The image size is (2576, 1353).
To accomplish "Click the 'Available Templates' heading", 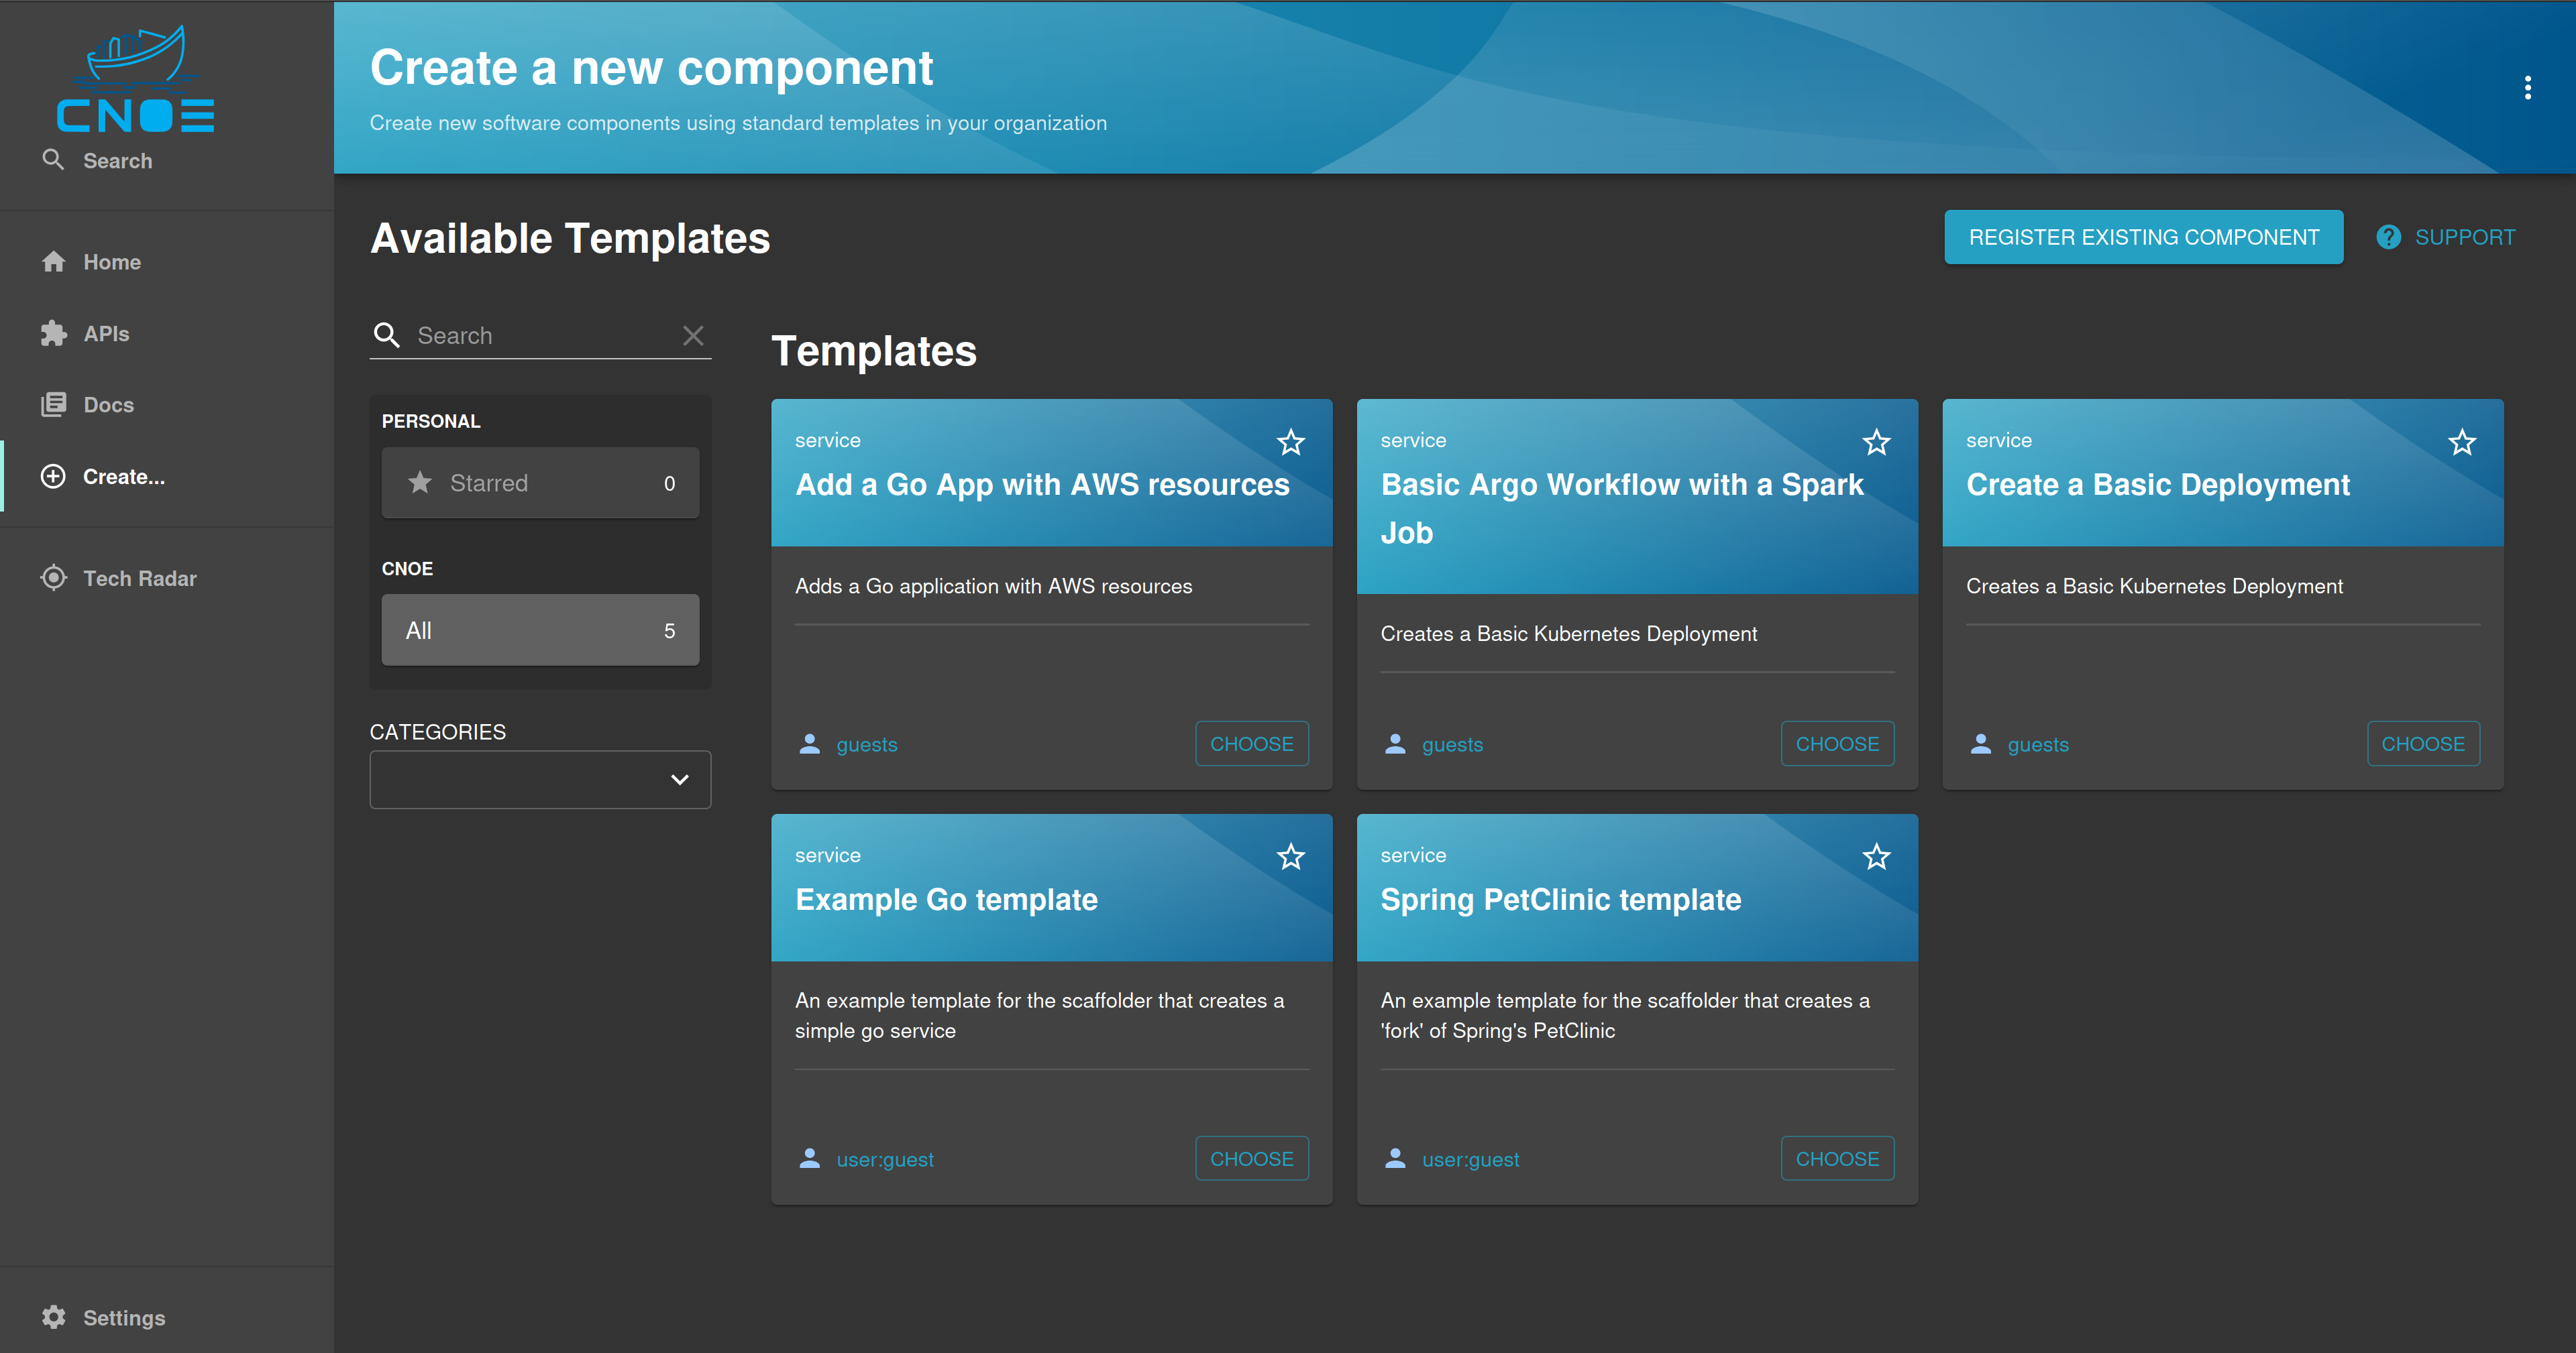I will coord(570,239).
